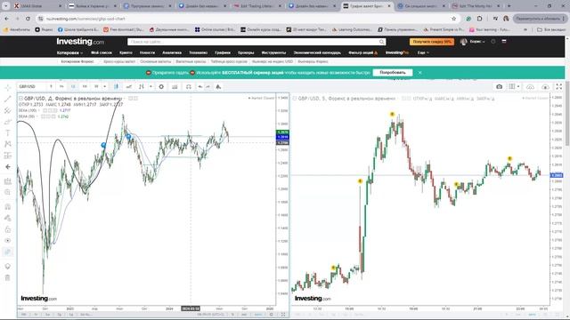Image resolution: width=570 pixels, height=320 pixels.
Task: Toggle hide all drawings eye icon
Action: (8, 241)
